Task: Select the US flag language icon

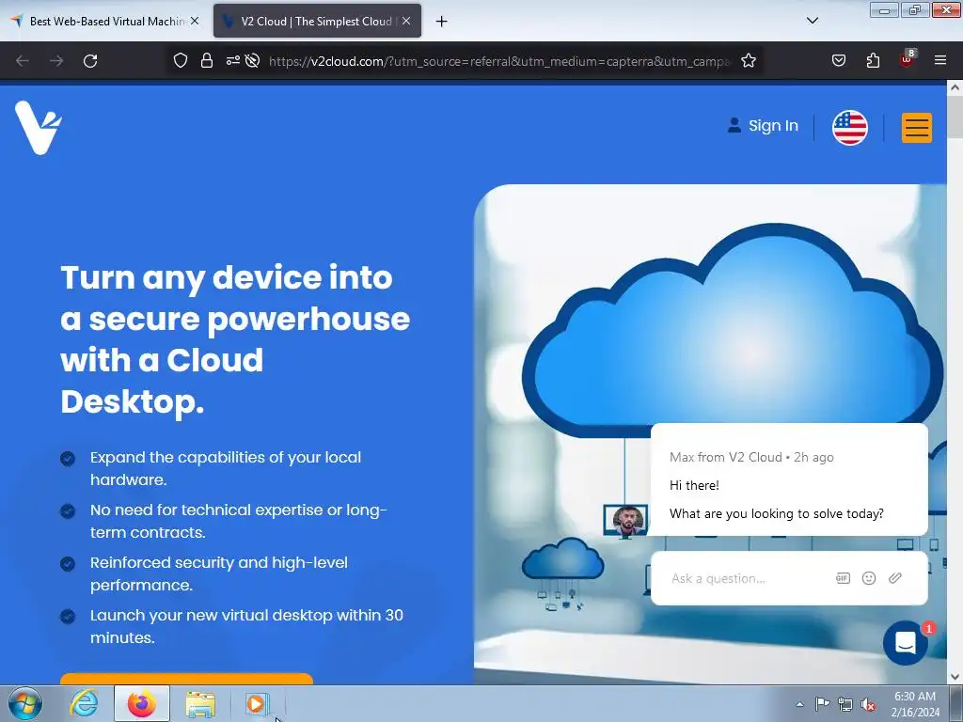Action: pyautogui.click(x=849, y=128)
